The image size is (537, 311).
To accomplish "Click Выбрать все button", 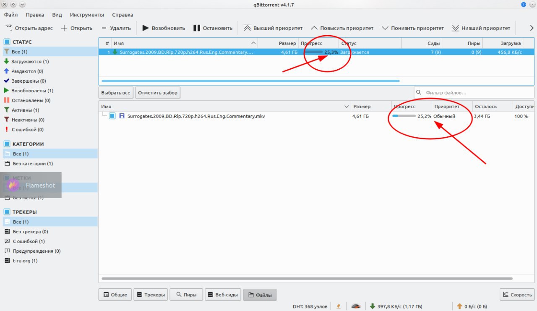I will tap(116, 92).
